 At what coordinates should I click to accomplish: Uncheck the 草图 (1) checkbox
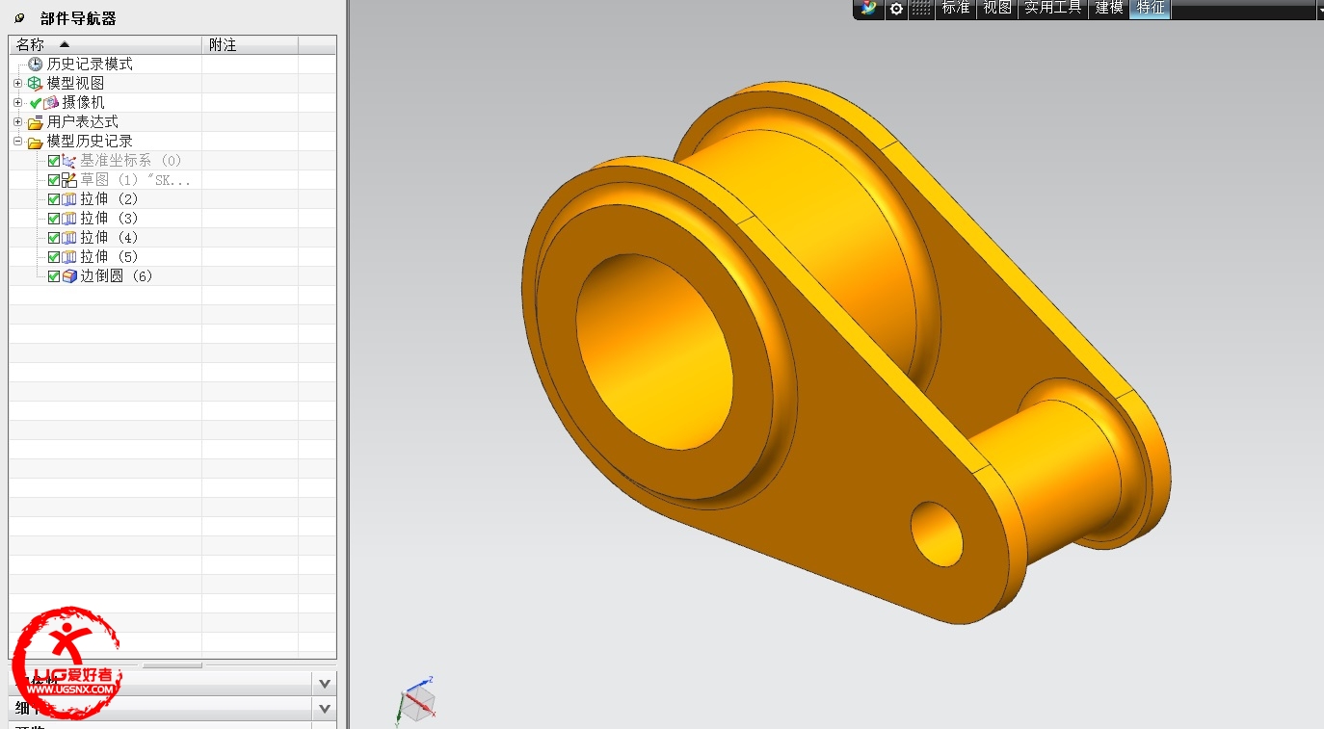(x=54, y=180)
